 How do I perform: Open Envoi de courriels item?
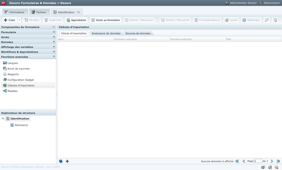click(x=18, y=69)
